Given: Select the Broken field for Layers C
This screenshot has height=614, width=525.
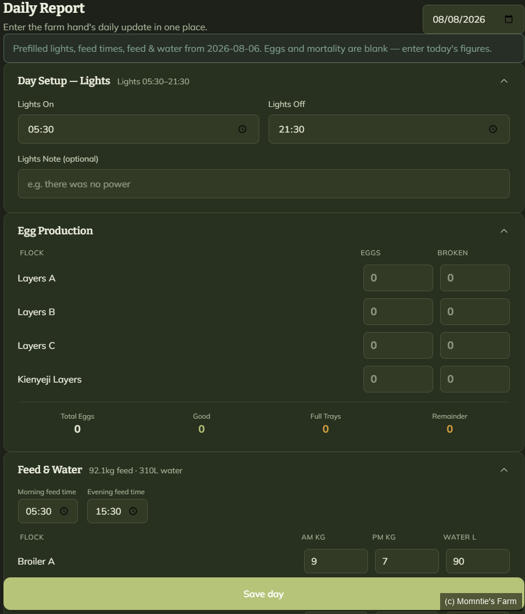Looking at the screenshot, I should 475,345.
